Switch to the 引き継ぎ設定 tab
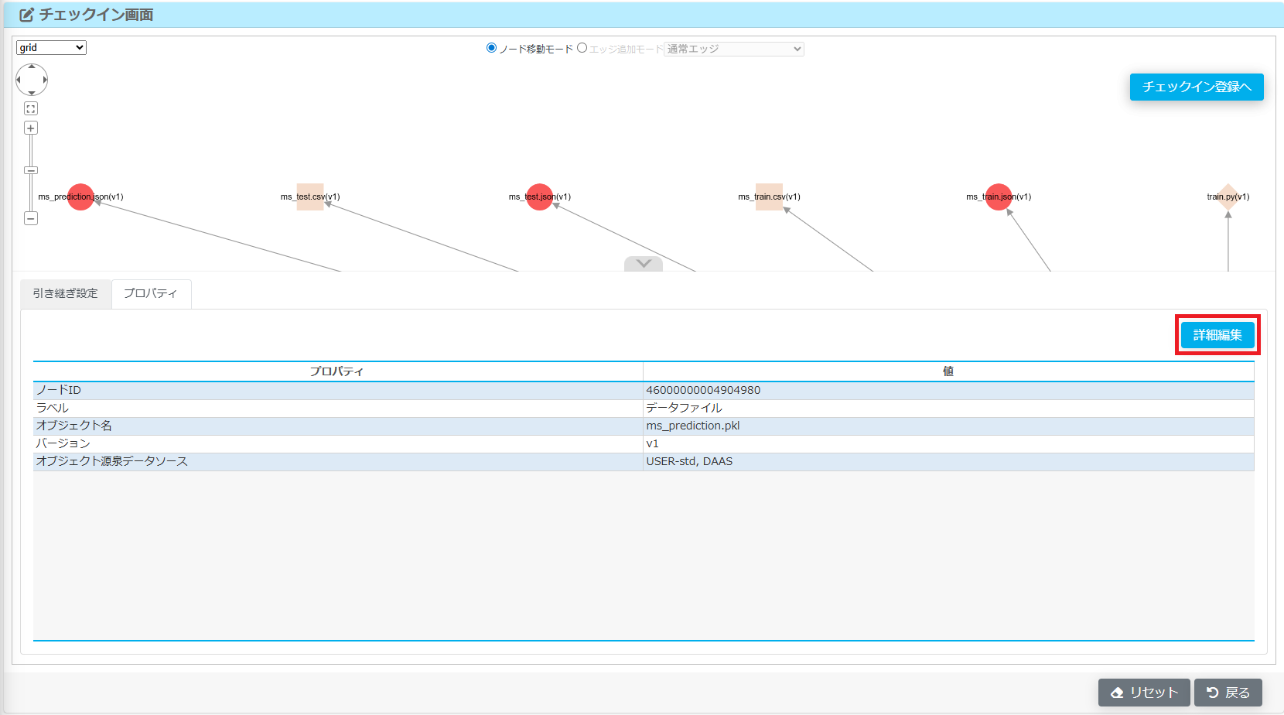 (66, 293)
